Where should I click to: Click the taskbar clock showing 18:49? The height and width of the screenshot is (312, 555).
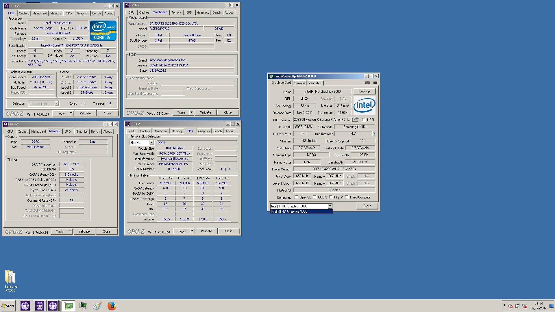pos(539,306)
